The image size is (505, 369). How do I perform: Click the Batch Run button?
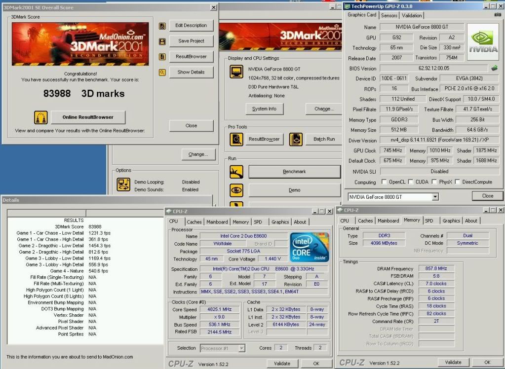323,139
